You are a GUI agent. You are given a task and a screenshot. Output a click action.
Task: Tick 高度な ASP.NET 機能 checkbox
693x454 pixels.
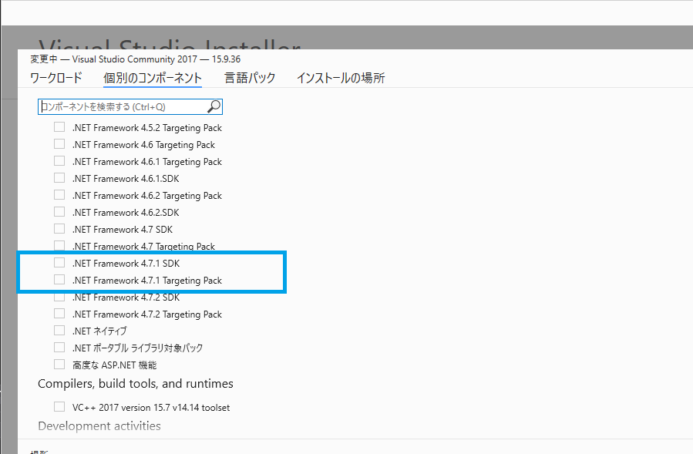tap(59, 365)
